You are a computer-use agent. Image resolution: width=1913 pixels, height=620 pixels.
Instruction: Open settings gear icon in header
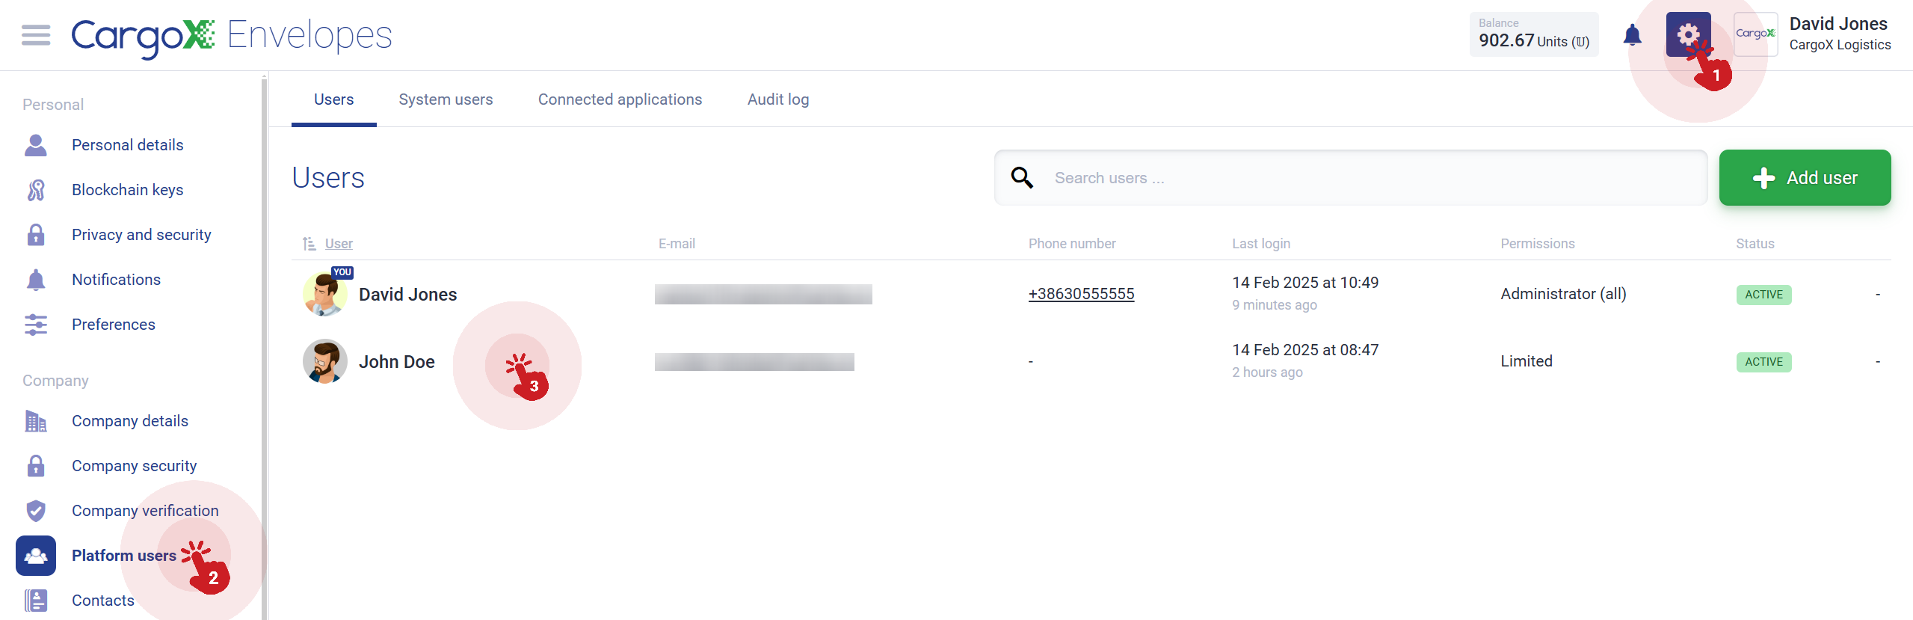[1688, 34]
